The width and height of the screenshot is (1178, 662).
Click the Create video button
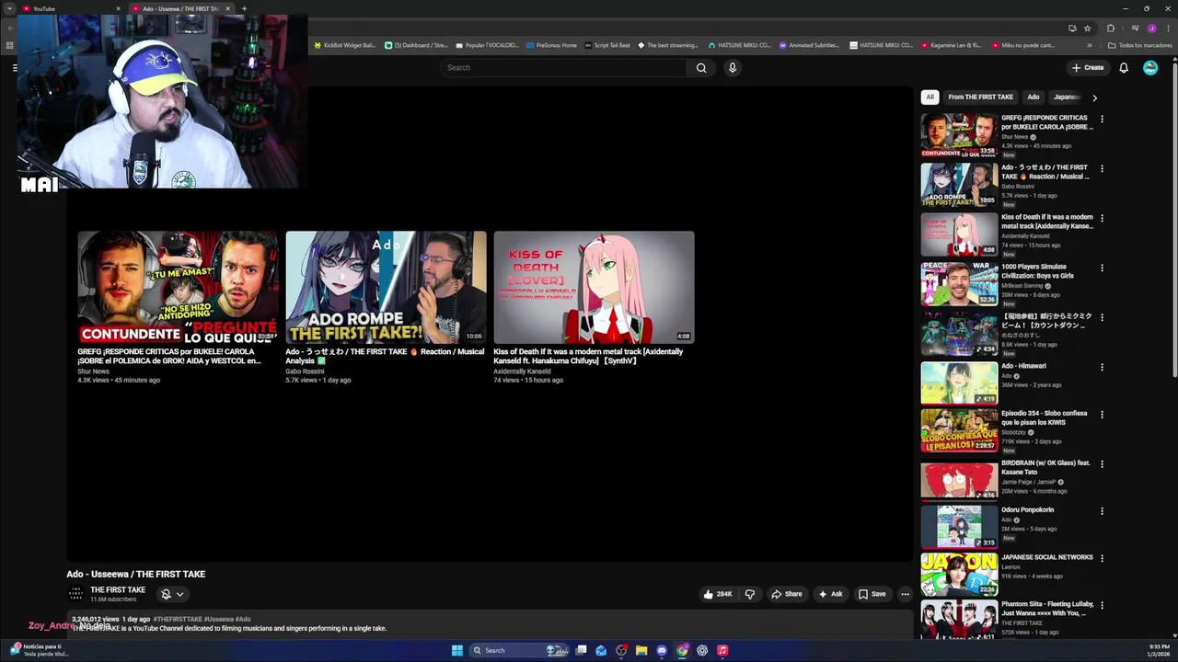click(1088, 67)
